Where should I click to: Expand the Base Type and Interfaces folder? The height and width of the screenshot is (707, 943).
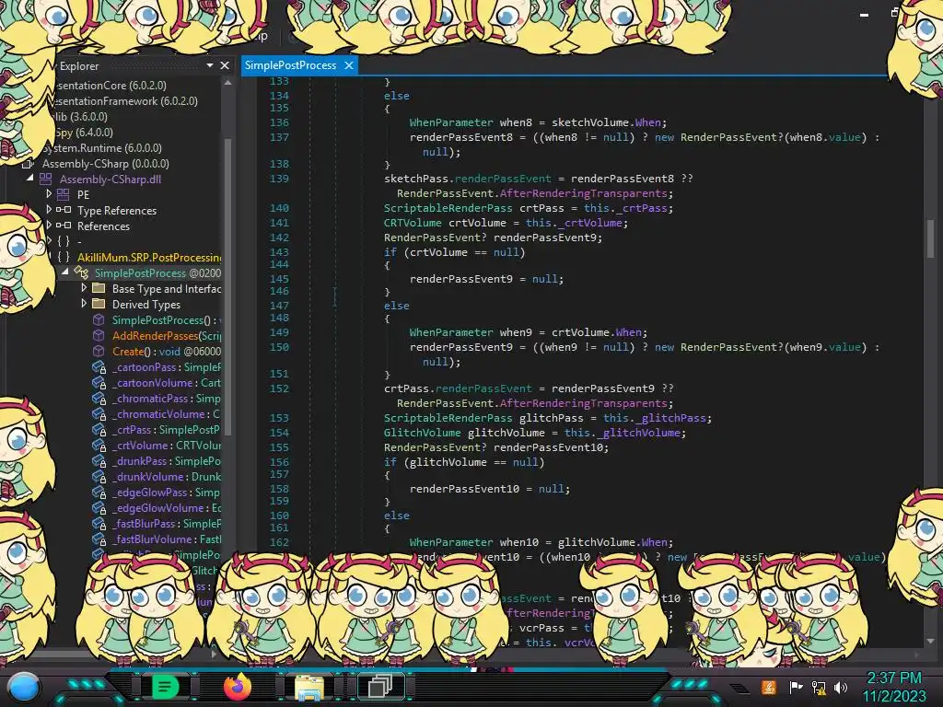pyautogui.click(x=84, y=288)
